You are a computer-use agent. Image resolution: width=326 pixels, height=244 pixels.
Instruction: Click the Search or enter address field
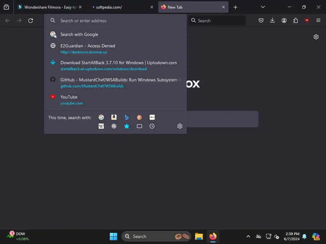point(115,21)
